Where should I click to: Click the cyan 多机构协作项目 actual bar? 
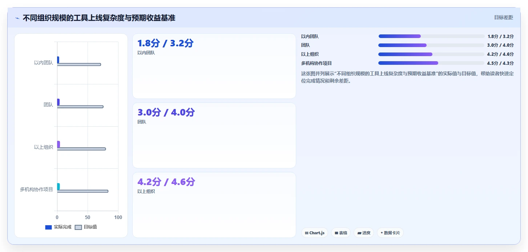[x=58, y=186]
